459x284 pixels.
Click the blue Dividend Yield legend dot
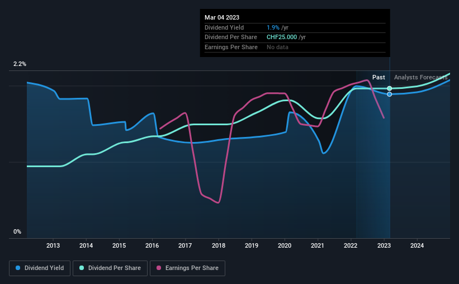point(18,268)
